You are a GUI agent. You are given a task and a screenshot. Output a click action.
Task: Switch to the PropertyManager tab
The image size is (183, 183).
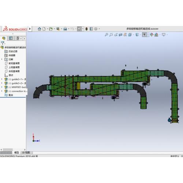11,38
